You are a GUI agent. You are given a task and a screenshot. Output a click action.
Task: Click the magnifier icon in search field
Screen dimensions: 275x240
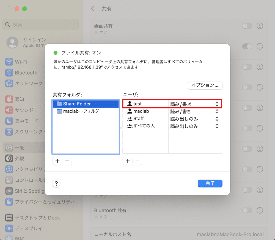[7, 24]
